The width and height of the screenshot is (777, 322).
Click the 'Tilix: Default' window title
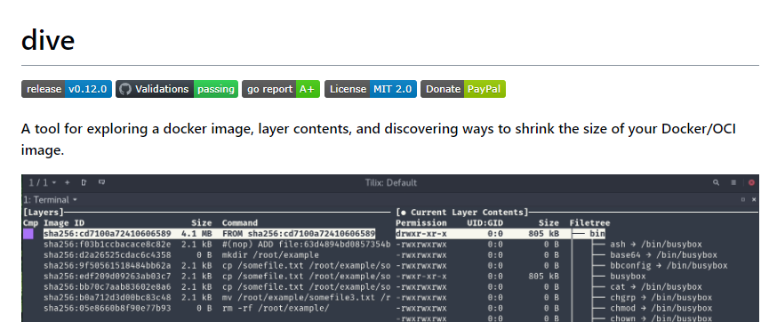point(390,182)
